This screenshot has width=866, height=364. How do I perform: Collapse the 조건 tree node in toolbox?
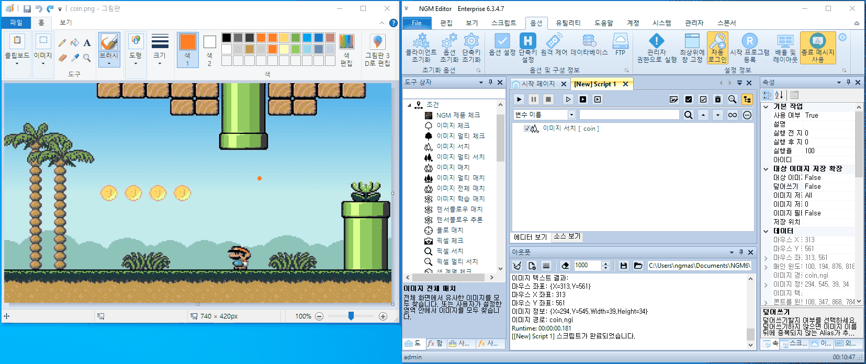click(410, 105)
